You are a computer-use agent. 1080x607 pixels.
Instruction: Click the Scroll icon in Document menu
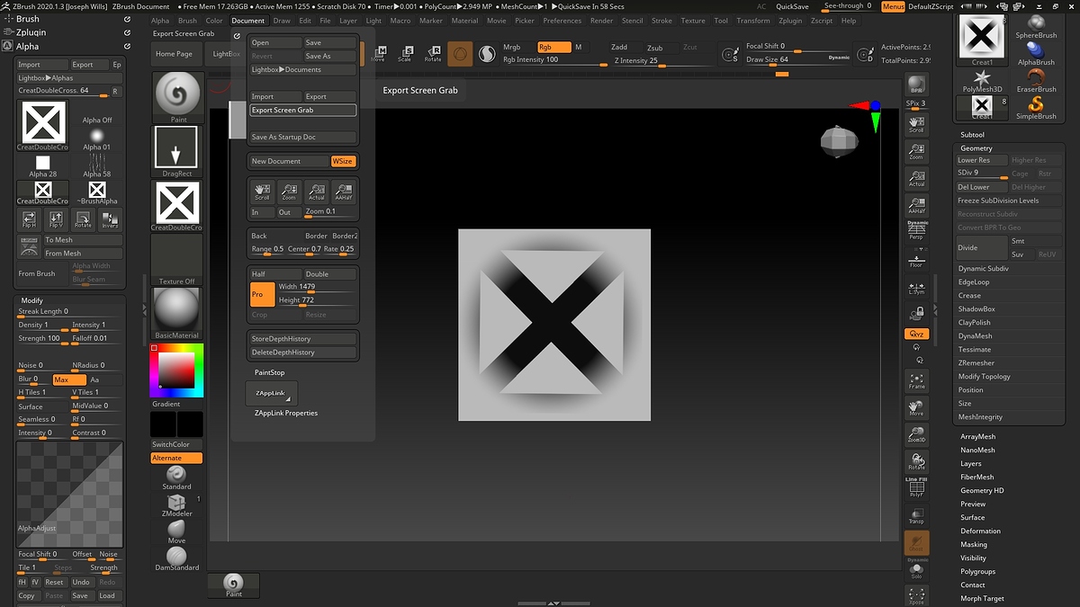tap(262, 191)
